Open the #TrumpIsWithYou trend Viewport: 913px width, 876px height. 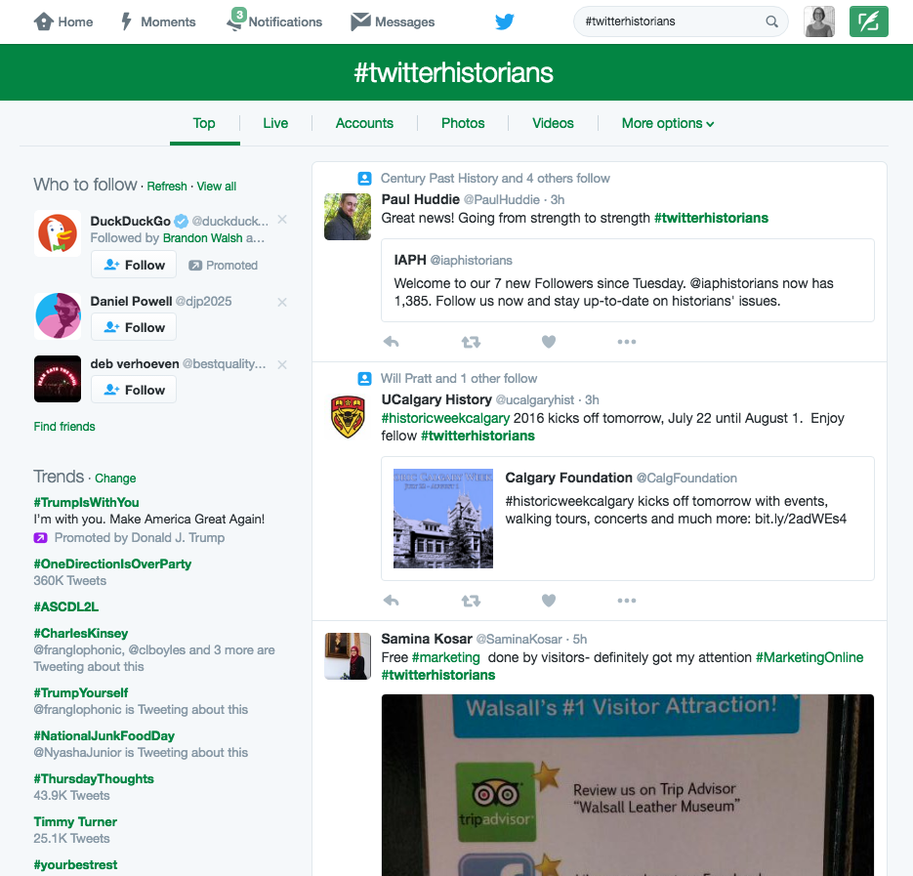(86, 503)
